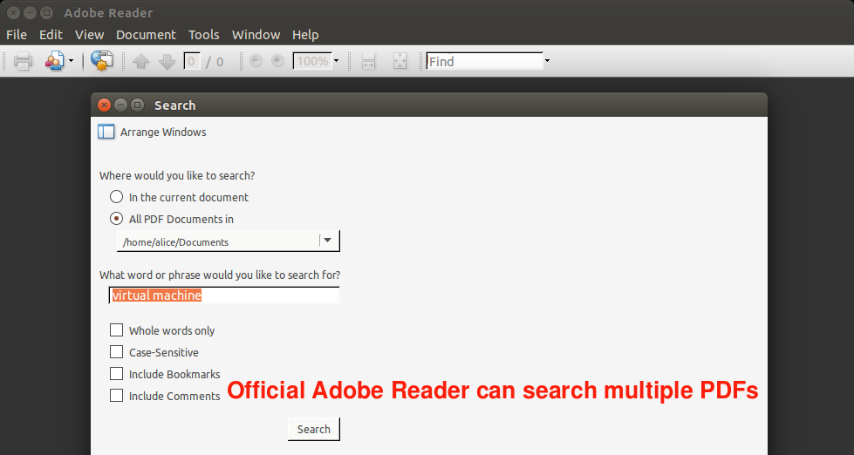Expand the /home/alice/Documents folder dropdown
This screenshot has width=854, height=455.
(328, 241)
